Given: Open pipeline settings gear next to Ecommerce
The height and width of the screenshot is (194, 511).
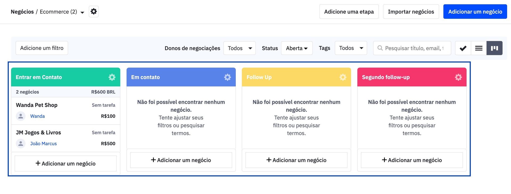Looking at the screenshot, I should [94, 11].
